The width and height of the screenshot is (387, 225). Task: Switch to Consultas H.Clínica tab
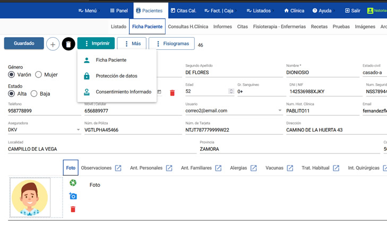[188, 27]
